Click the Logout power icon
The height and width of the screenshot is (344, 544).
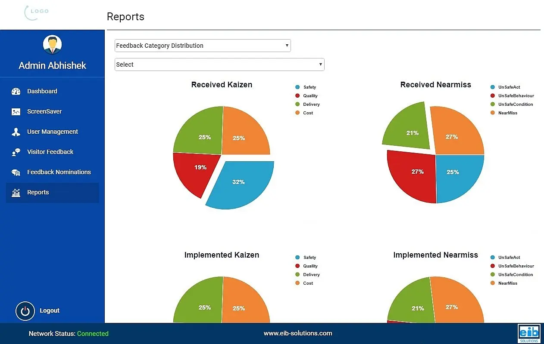click(25, 311)
